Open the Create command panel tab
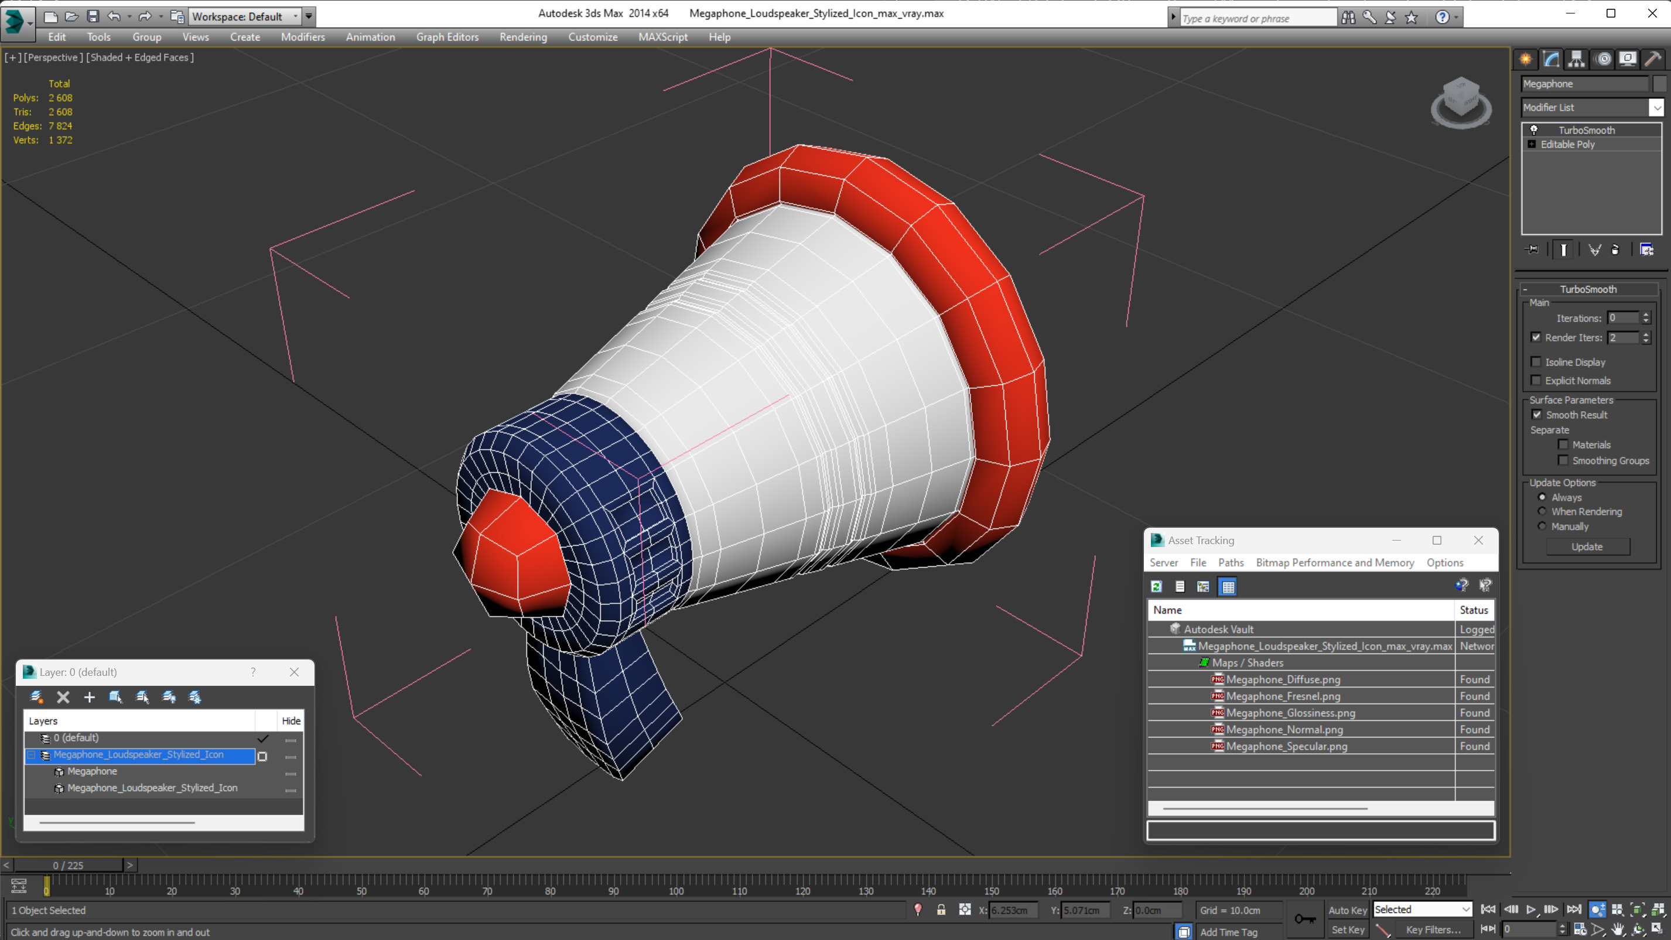 [x=1525, y=59]
